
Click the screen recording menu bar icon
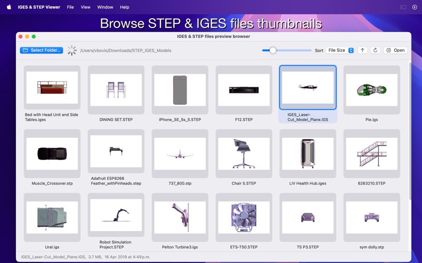(x=415, y=7)
